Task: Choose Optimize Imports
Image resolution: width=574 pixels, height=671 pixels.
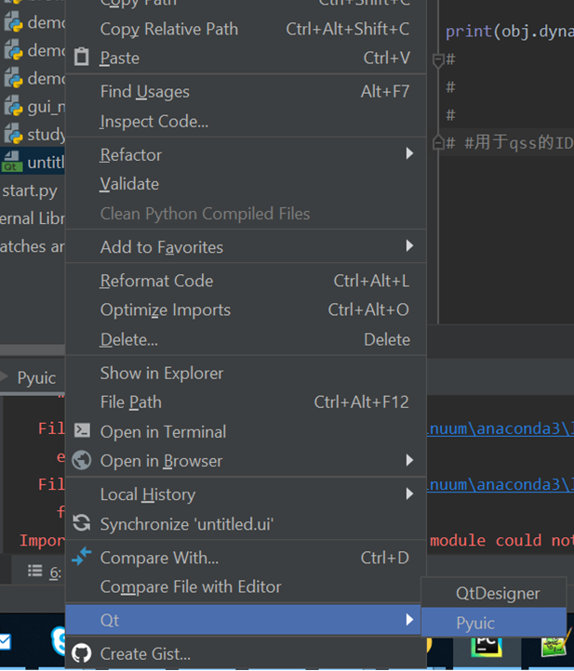Action: pyautogui.click(x=246, y=309)
